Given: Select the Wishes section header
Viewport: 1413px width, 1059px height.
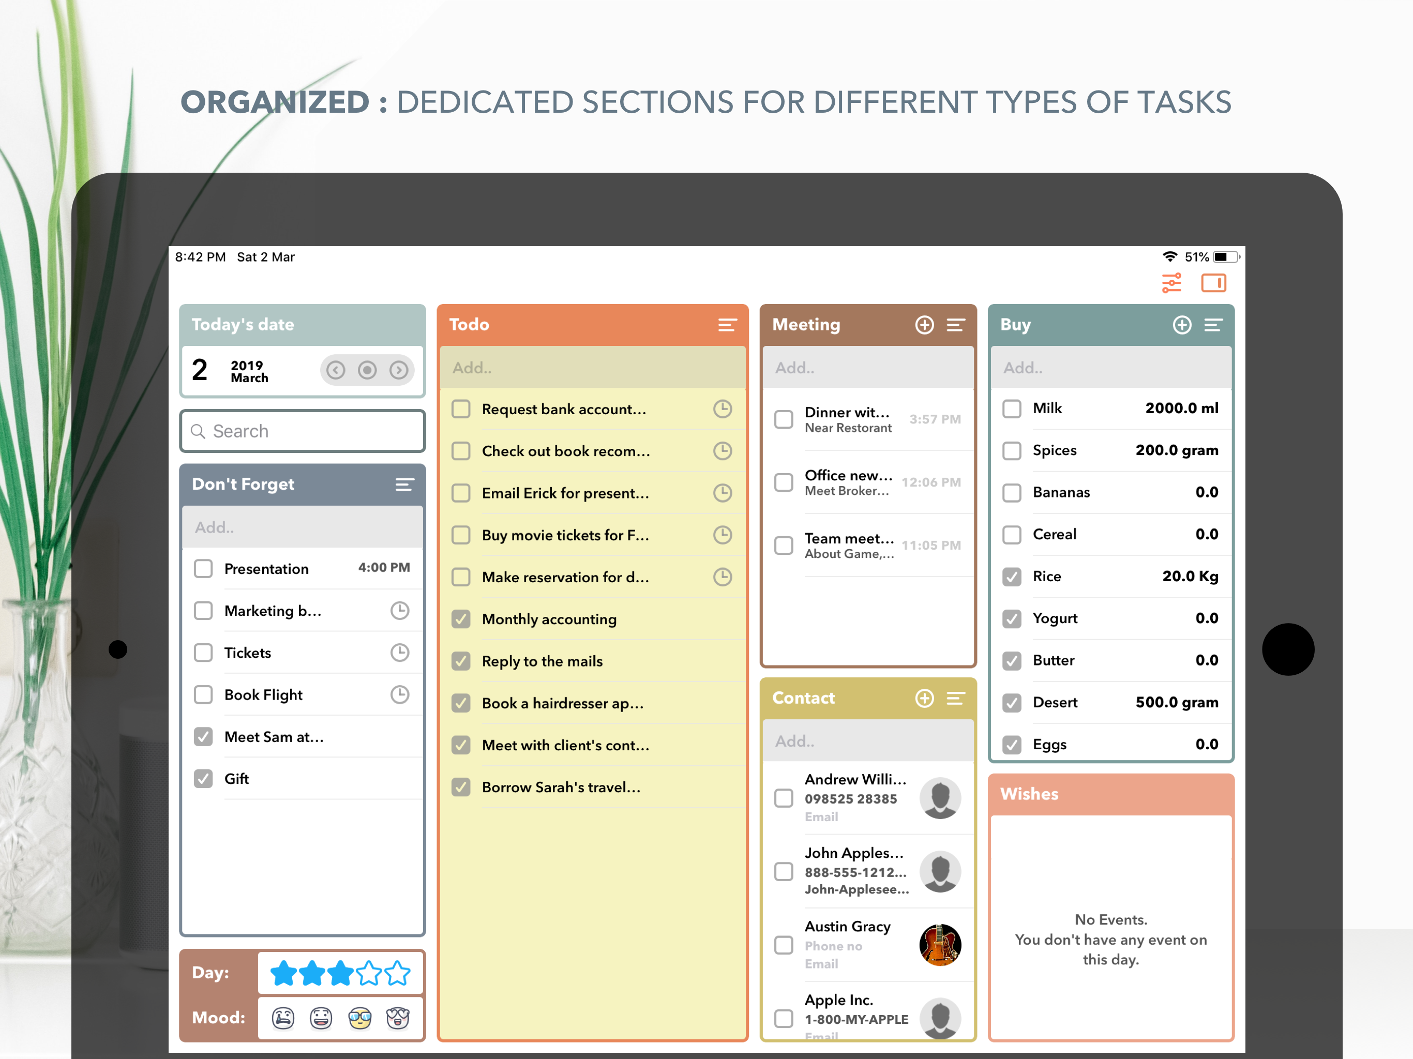Looking at the screenshot, I should click(x=1111, y=794).
